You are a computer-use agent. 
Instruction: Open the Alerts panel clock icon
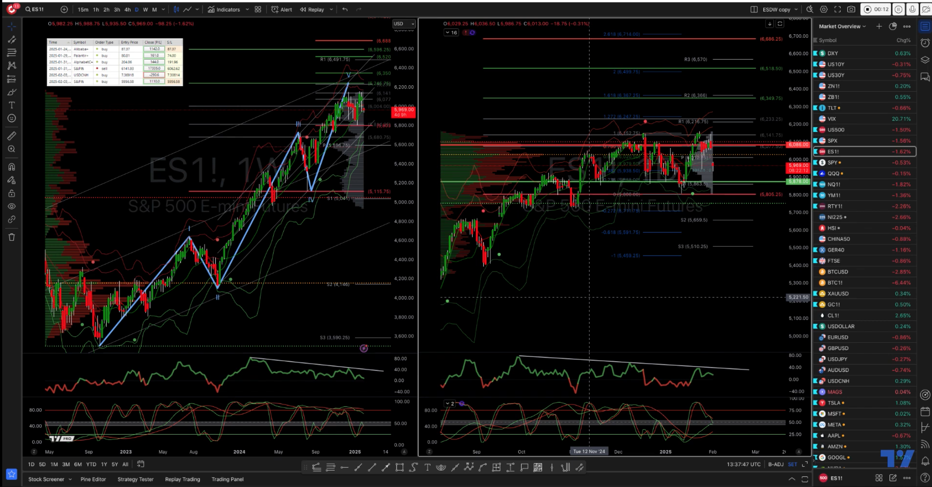tap(925, 43)
